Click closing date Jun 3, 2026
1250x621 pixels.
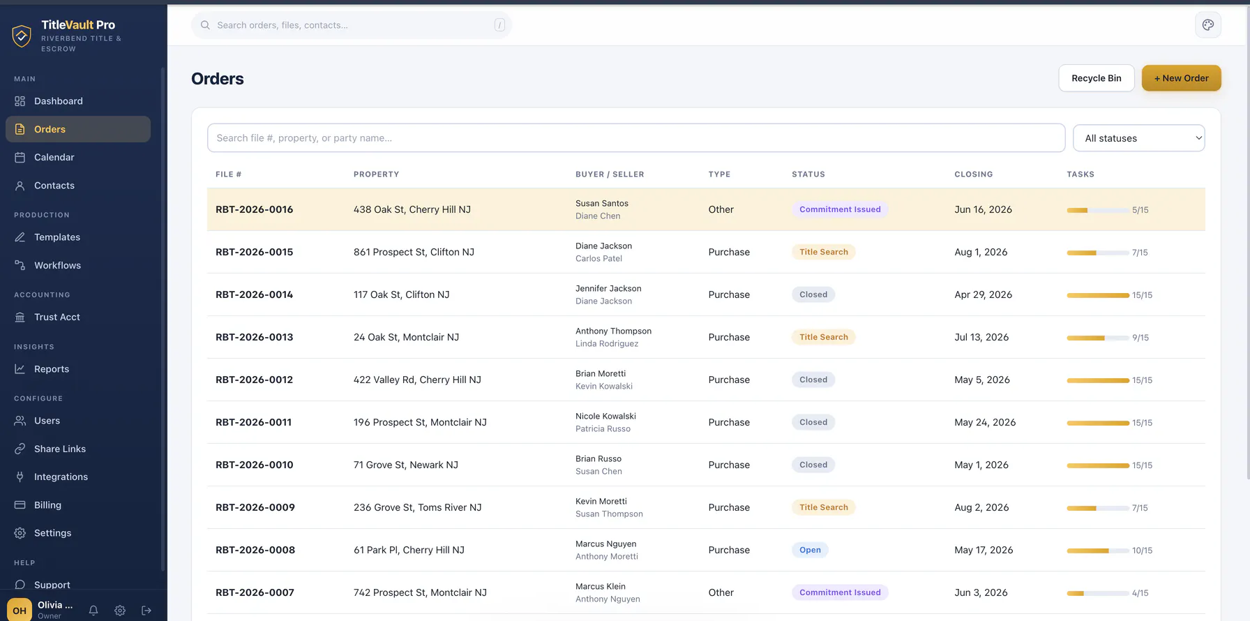pos(981,592)
